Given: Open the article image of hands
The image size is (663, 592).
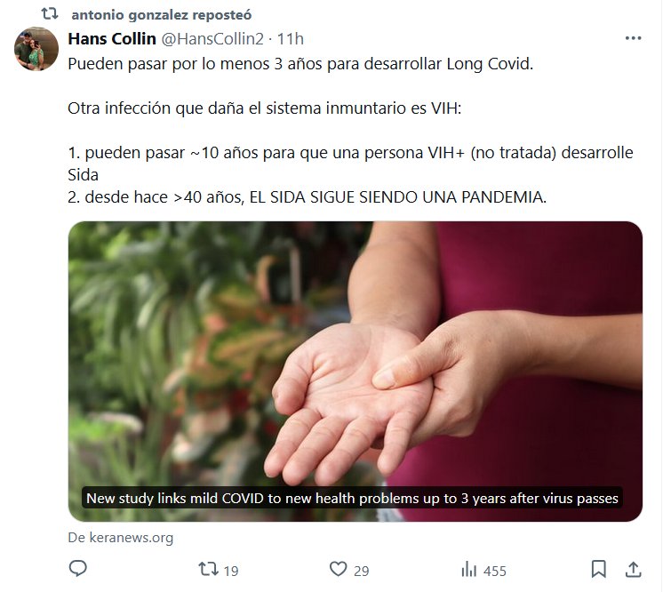Looking at the screenshot, I should (355, 372).
